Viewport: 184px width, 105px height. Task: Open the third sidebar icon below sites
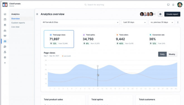coord(5,25)
